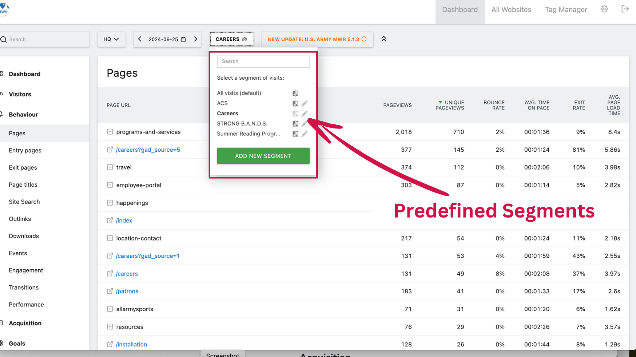
Task: Open the Goals menu section
Action: click(17, 343)
